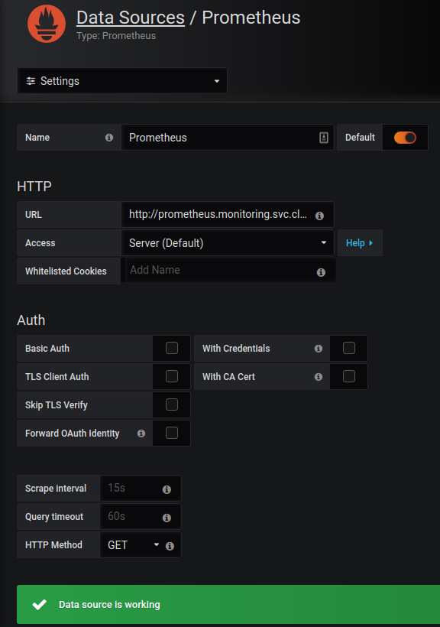440x627 pixels.
Task: Enable the TLS Client Auth checkbox
Action: (172, 376)
